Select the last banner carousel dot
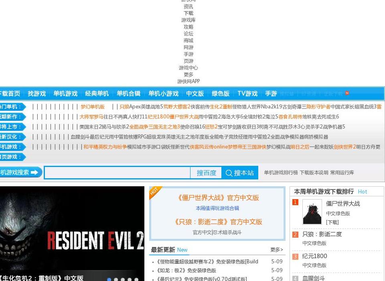The height and width of the screenshot is (281, 385). [x=136, y=279]
